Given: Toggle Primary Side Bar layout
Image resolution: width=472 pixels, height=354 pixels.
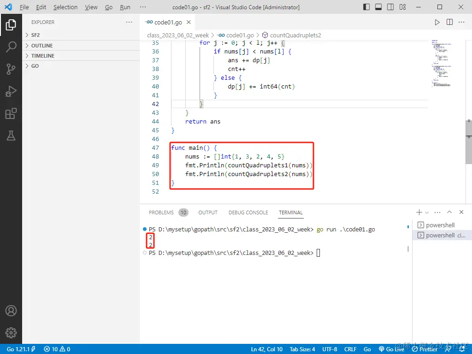Looking at the screenshot, I should coord(366,7).
